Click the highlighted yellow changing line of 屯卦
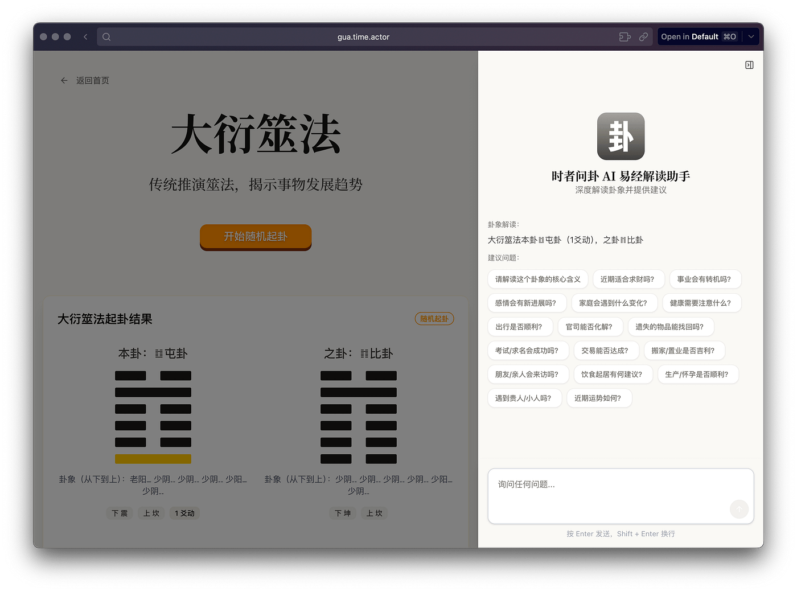Viewport: 797px width, 592px height. tap(153, 459)
